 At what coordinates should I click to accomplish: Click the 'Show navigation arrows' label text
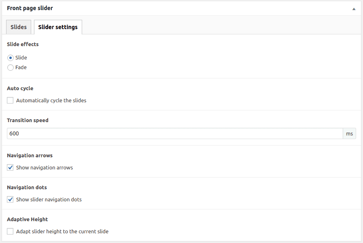click(45, 167)
